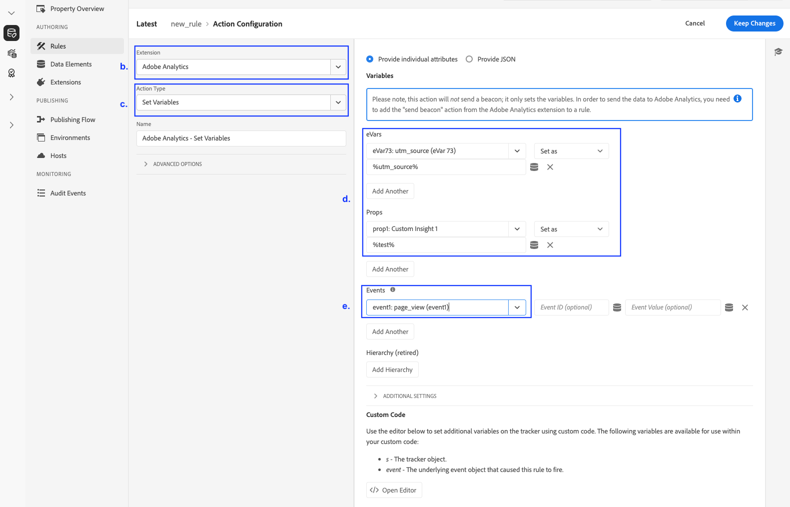Image resolution: width=790 pixels, height=507 pixels.
Task: Remove the eVar73 row with X icon
Action: coord(550,167)
